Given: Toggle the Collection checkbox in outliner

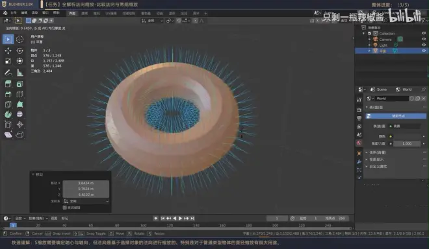Looking at the screenshot, I should 369,33.
